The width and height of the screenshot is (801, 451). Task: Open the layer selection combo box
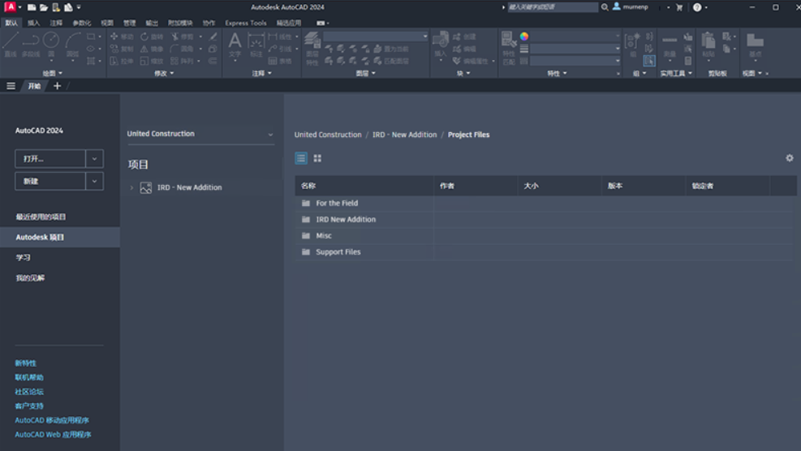[376, 37]
